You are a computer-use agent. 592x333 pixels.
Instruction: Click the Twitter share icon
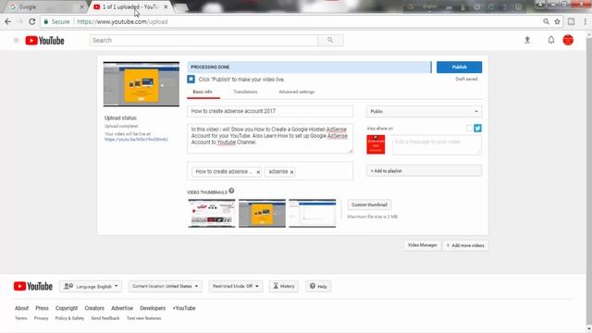point(477,129)
